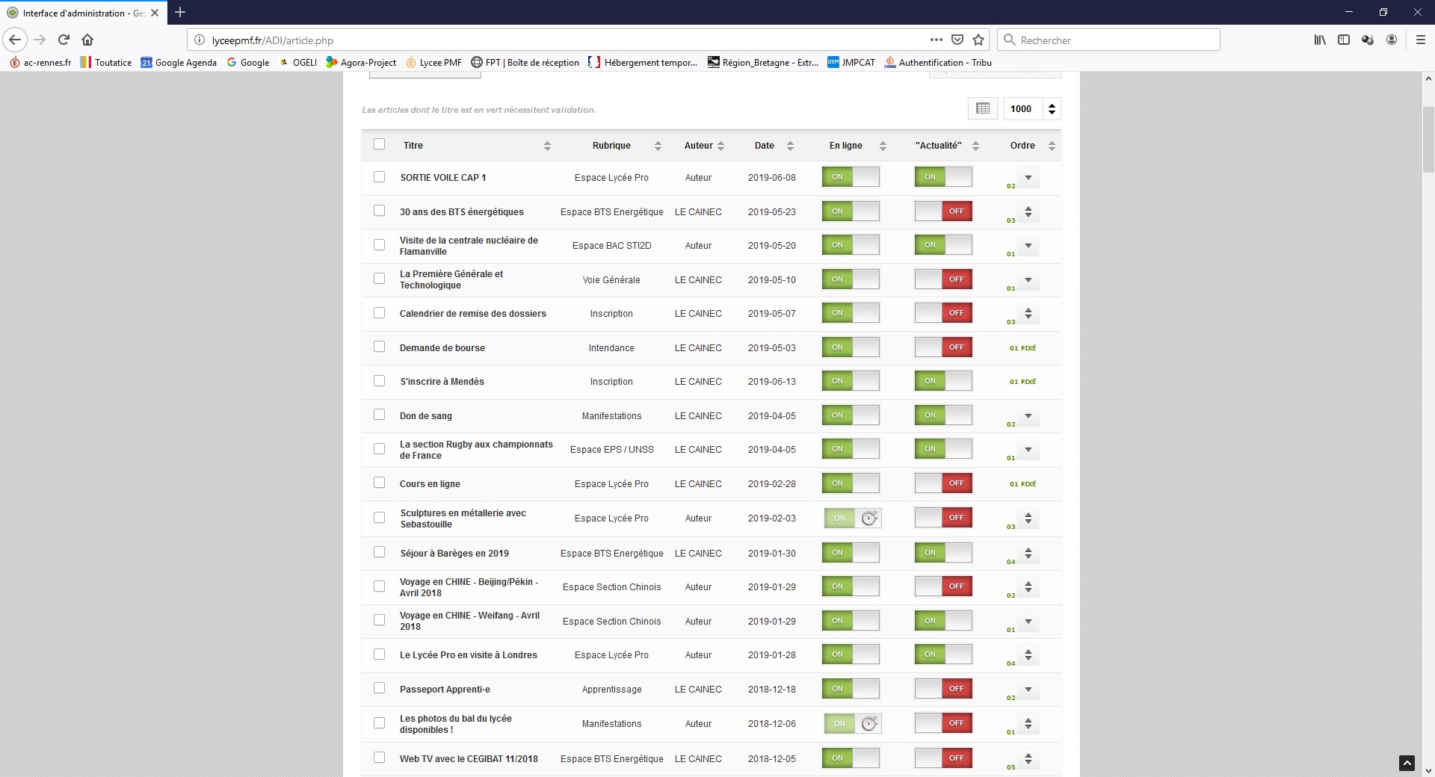Click the browser reload icon
The height and width of the screenshot is (777, 1435).
click(64, 40)
